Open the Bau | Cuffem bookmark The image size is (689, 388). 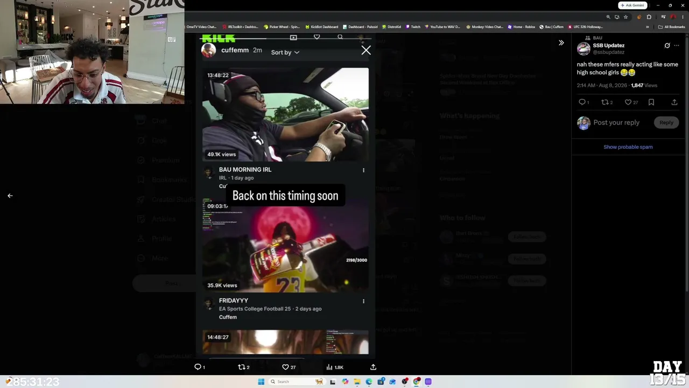(552, 26)
